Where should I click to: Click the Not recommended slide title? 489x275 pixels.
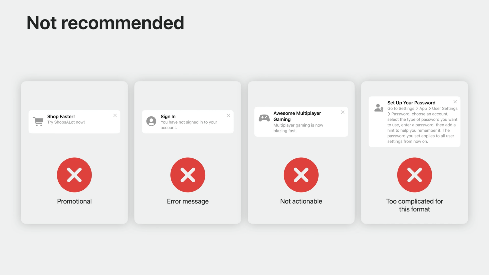(105, 23)
